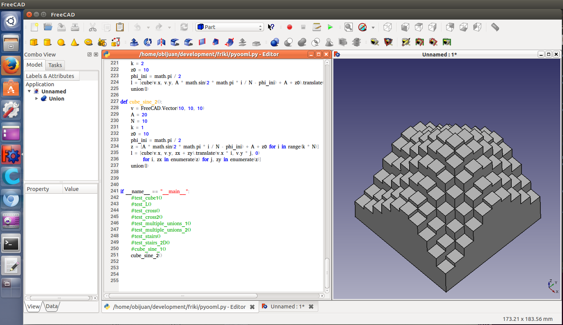
Task: Switch to the Tasks tab
Action: coord(55,65)
